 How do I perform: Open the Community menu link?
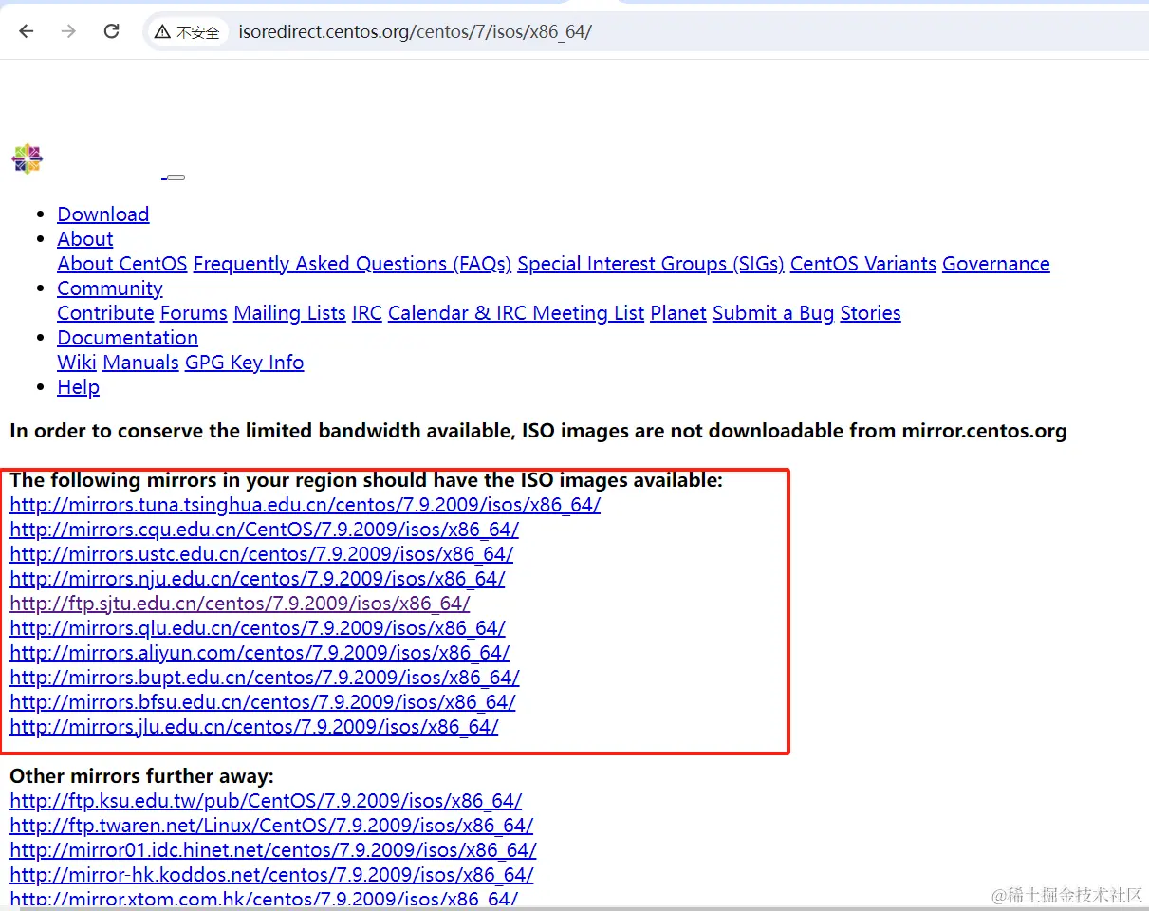coord(110,288)
